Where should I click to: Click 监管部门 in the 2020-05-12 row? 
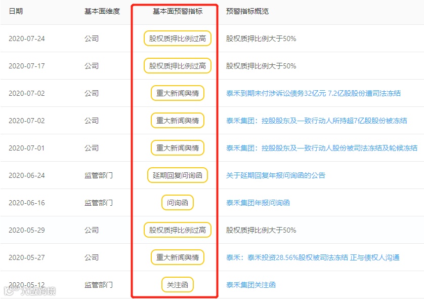pos(99,285)
